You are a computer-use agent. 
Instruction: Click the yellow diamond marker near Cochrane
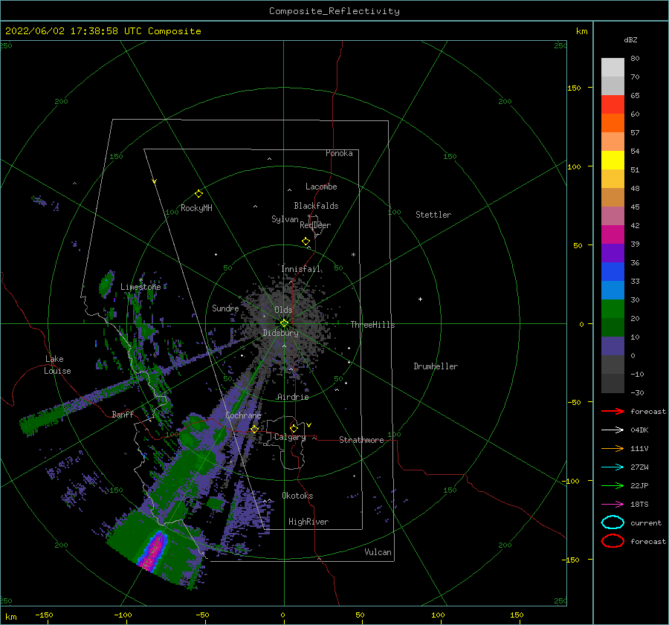pos(255,429)
